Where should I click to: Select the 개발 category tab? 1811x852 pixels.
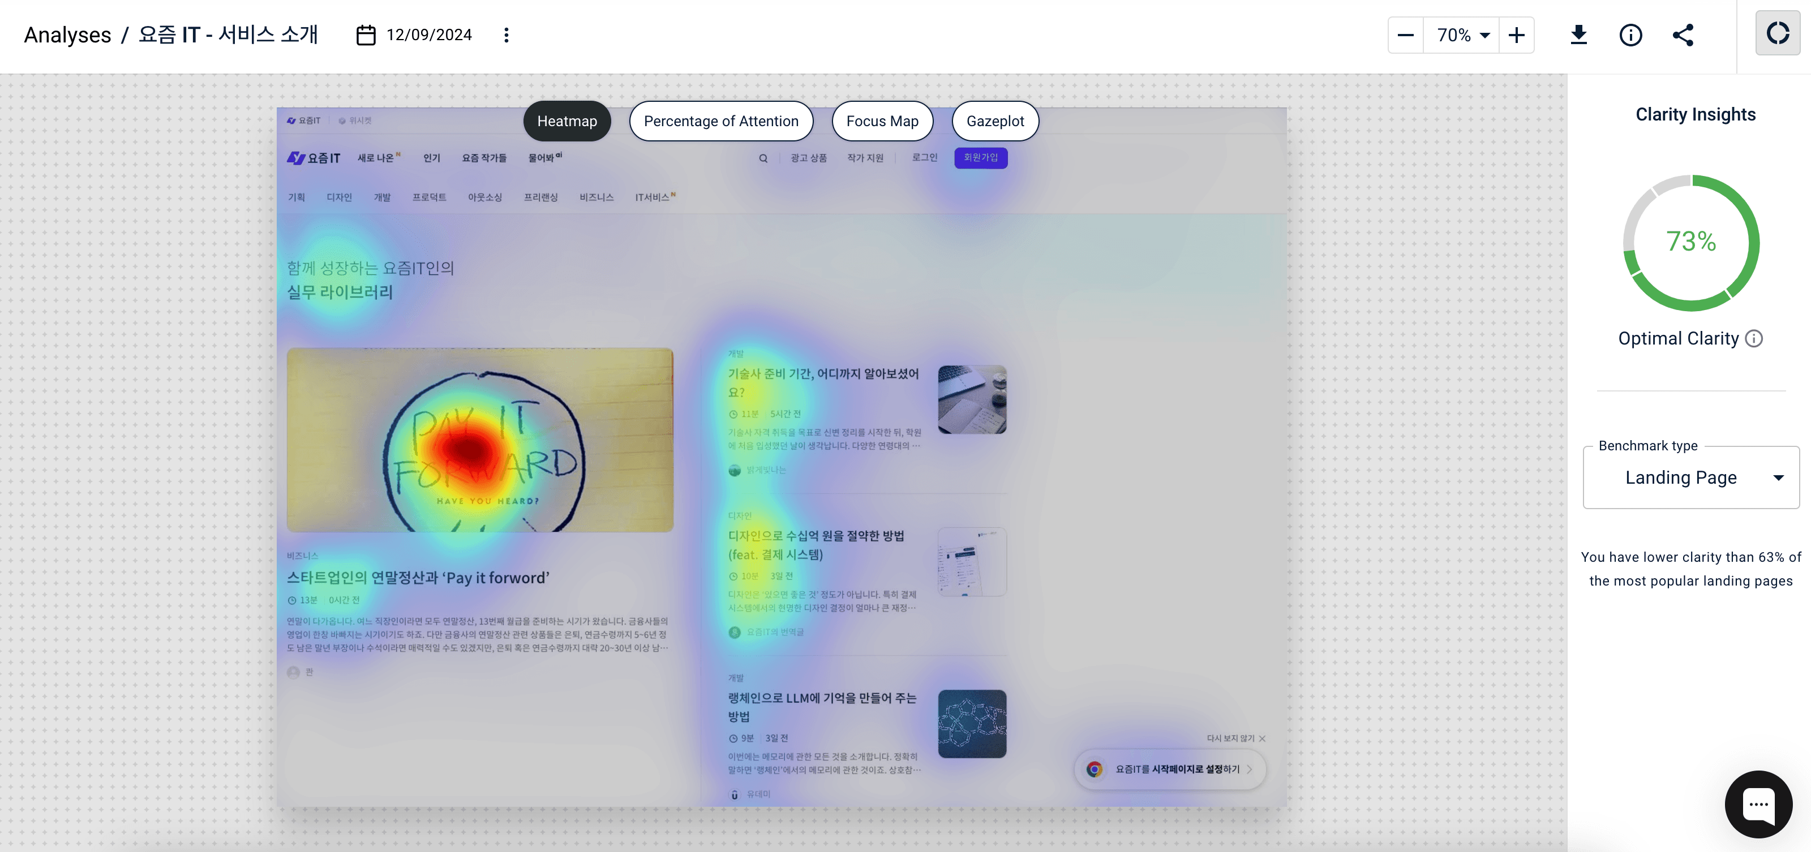pos(382,197)
